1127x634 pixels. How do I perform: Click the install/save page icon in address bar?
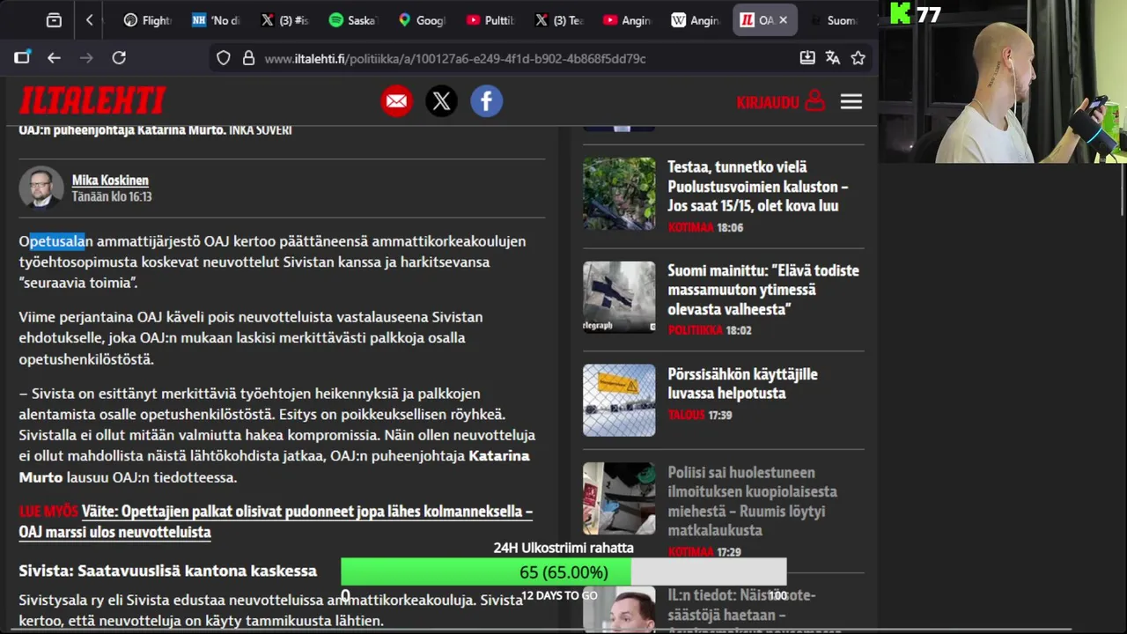point(807,58)
